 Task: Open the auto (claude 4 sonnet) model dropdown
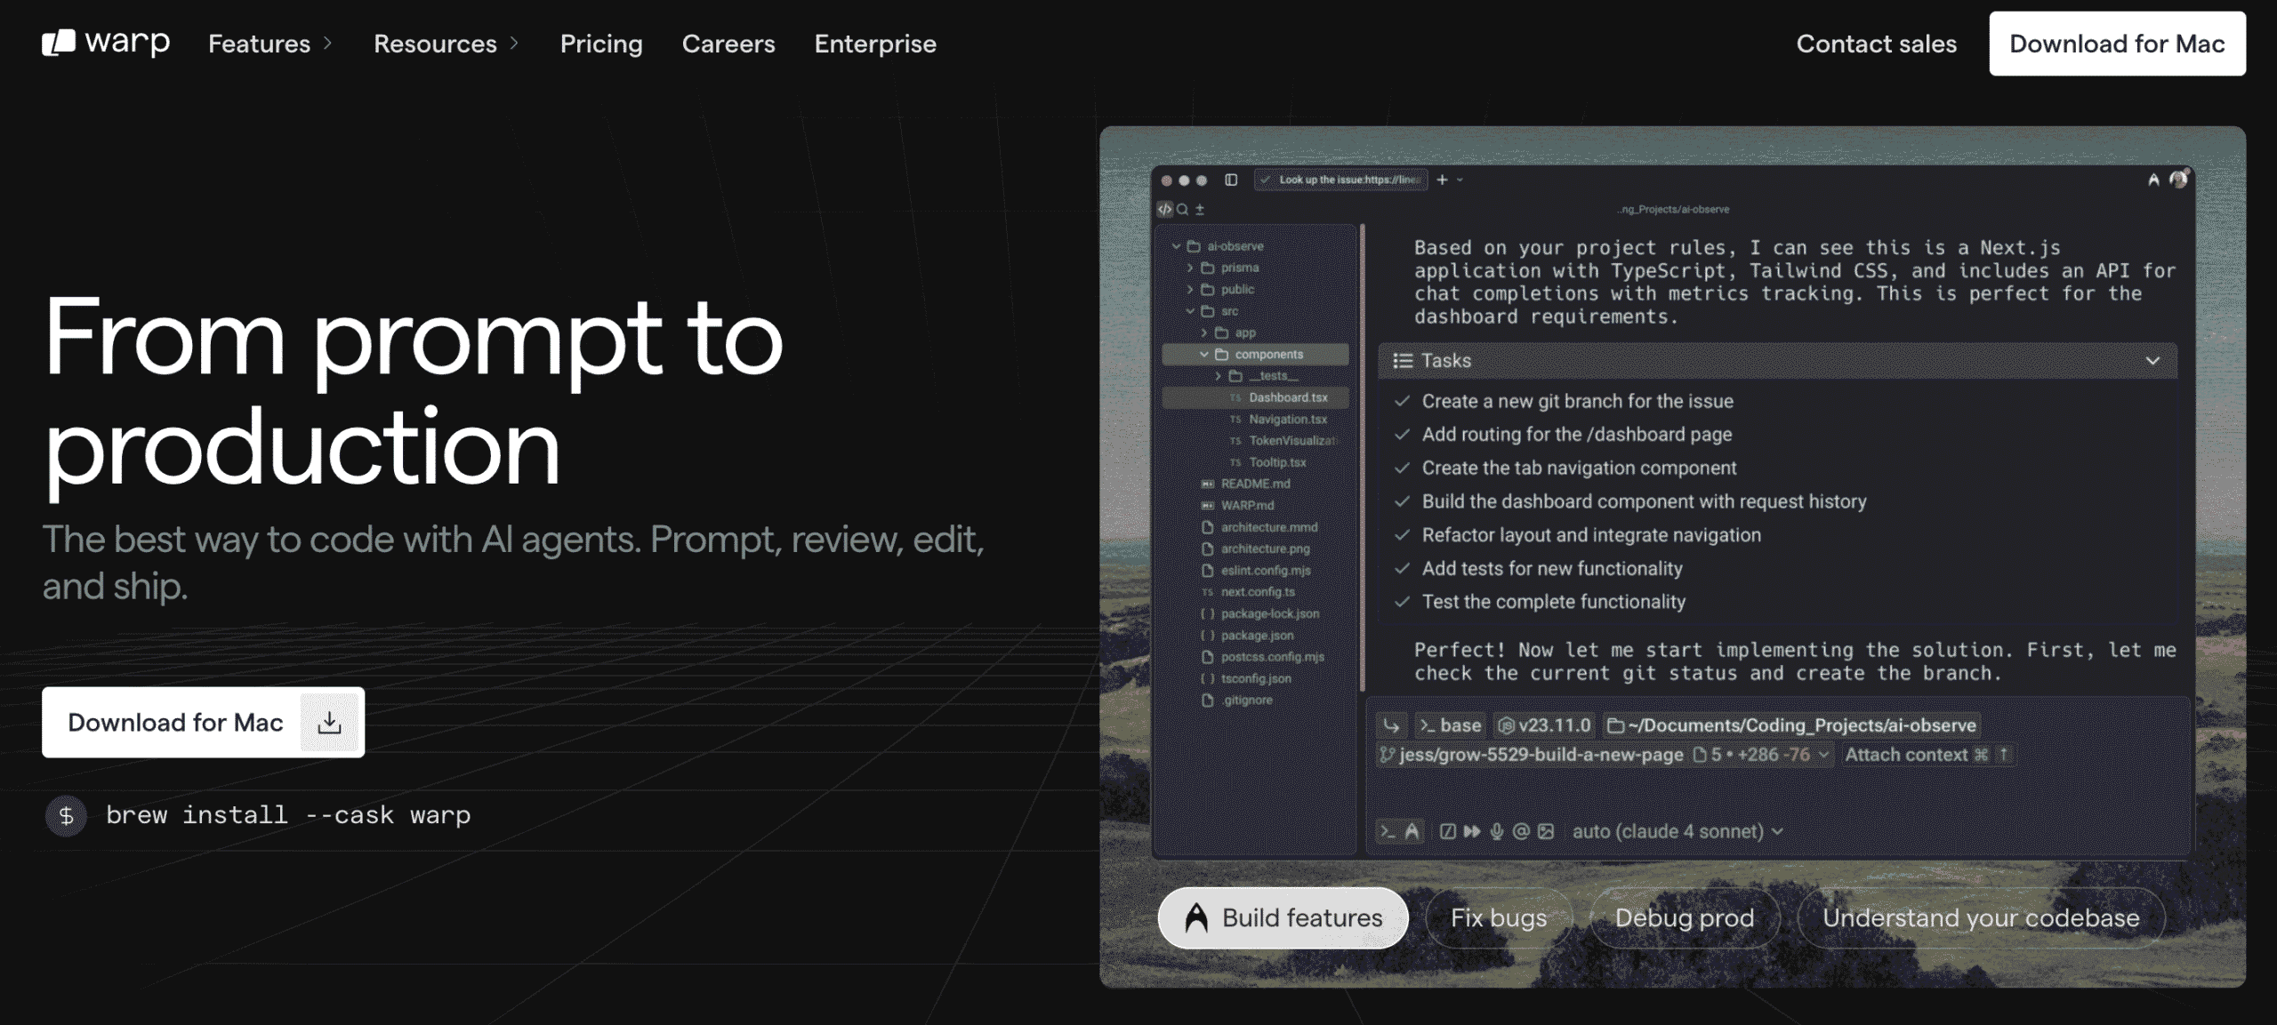(x=1678, y=831)
